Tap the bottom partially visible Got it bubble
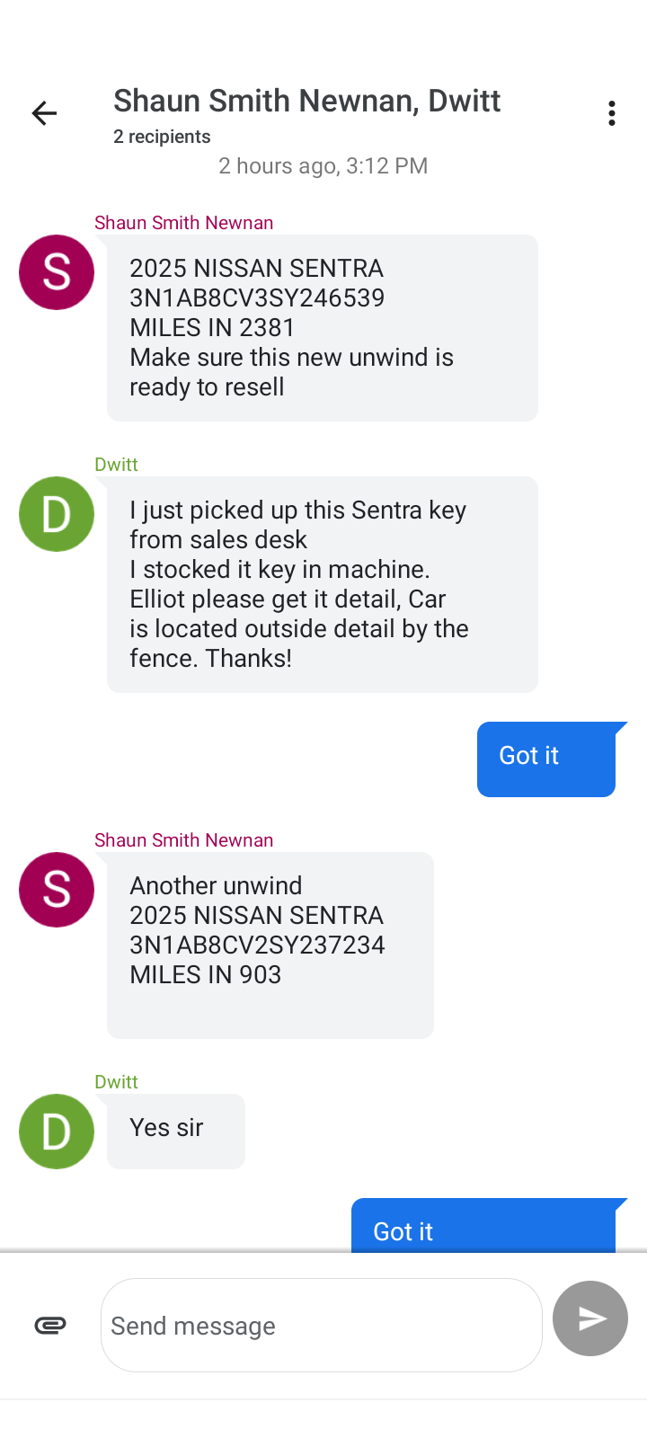 pos(483,1226)
